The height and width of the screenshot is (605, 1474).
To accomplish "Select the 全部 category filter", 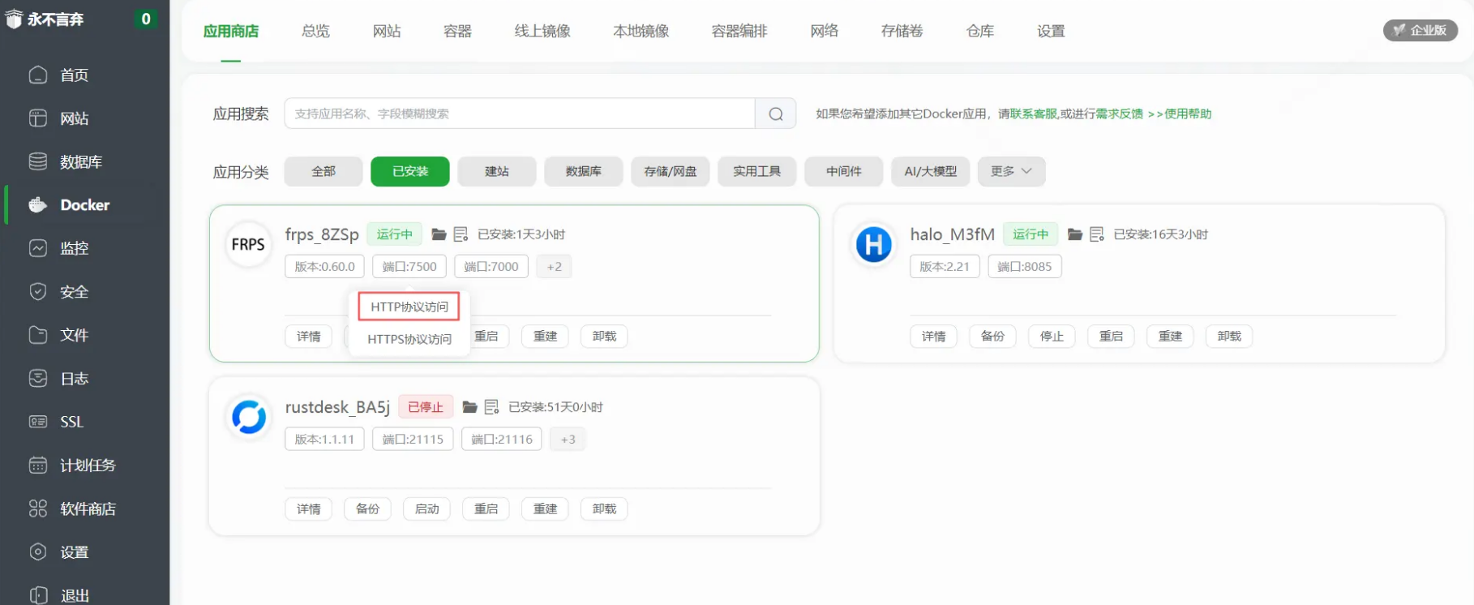I will [324, 171].
